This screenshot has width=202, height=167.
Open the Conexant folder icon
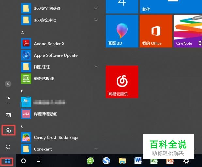26,149
